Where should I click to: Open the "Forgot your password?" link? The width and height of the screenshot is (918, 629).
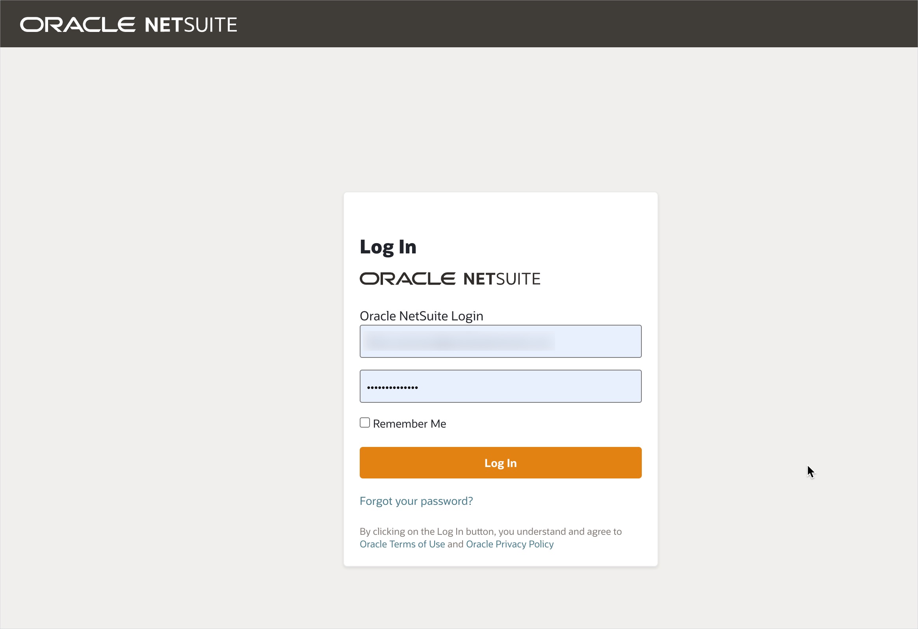416,501
